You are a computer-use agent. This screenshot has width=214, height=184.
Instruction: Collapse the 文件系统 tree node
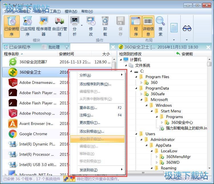[126, 65]
